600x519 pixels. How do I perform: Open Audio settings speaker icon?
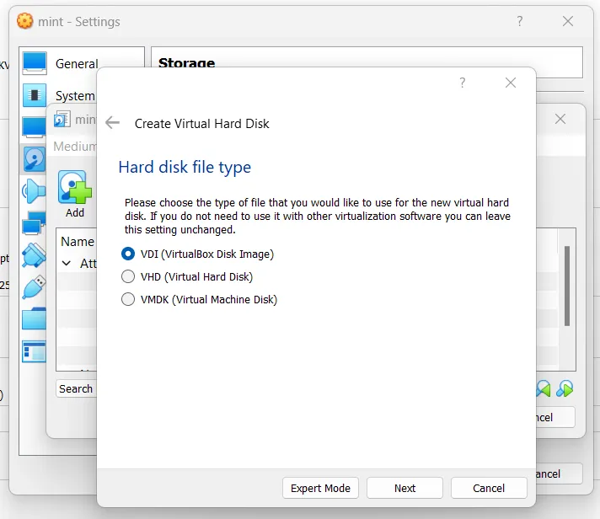pos(34,191)
